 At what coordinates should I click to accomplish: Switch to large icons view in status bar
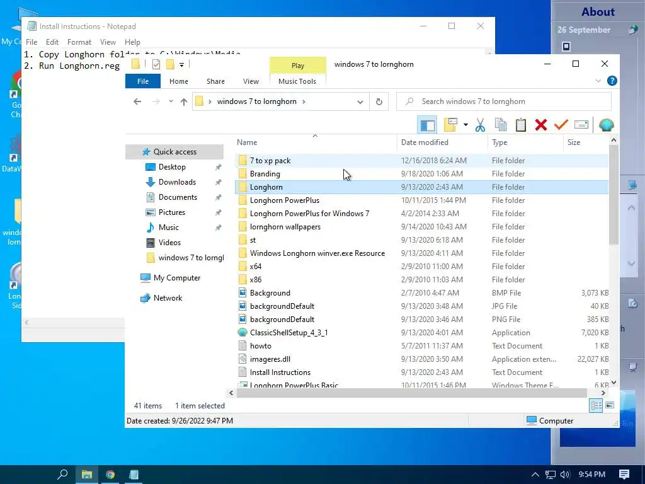tap(610, 406)
